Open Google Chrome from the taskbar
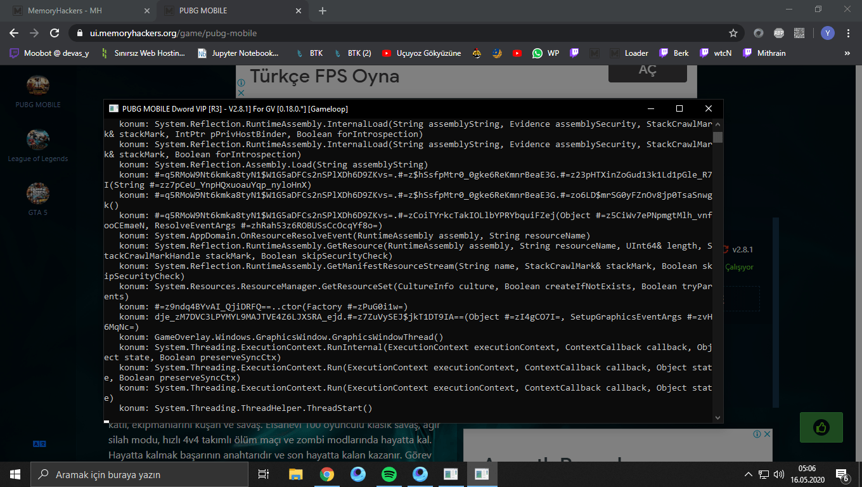The height and width of the screenshot is (487, 862). [327, 474]
